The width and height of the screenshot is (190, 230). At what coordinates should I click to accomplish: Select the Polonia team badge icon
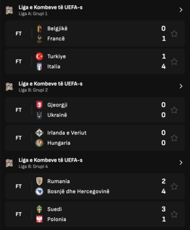[39, 219]
